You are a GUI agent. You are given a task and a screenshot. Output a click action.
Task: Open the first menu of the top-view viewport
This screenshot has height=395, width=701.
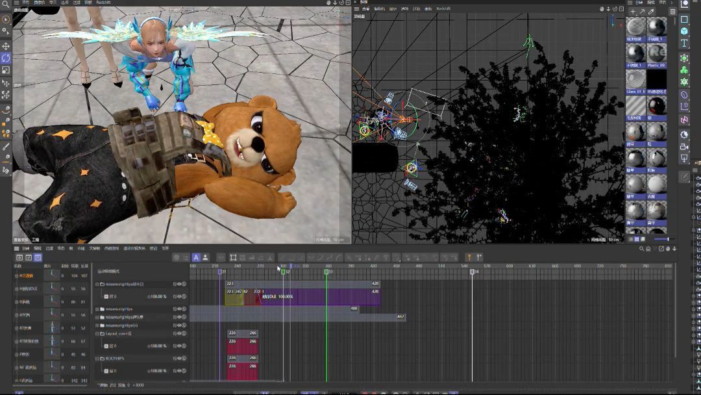(x=365, y=8)
